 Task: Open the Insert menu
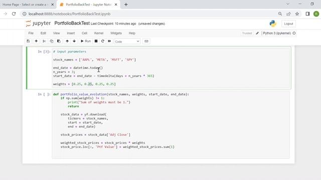[x=71, y=33]
